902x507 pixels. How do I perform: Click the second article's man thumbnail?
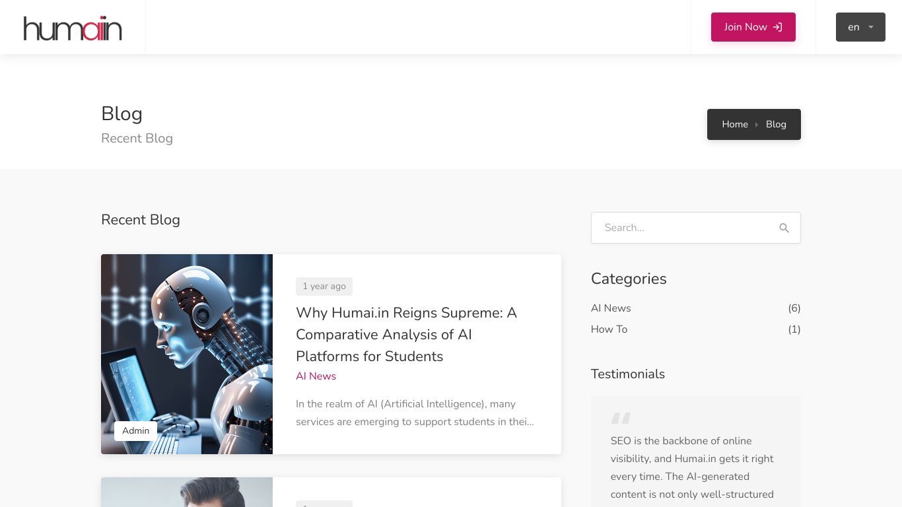[187, 492]
